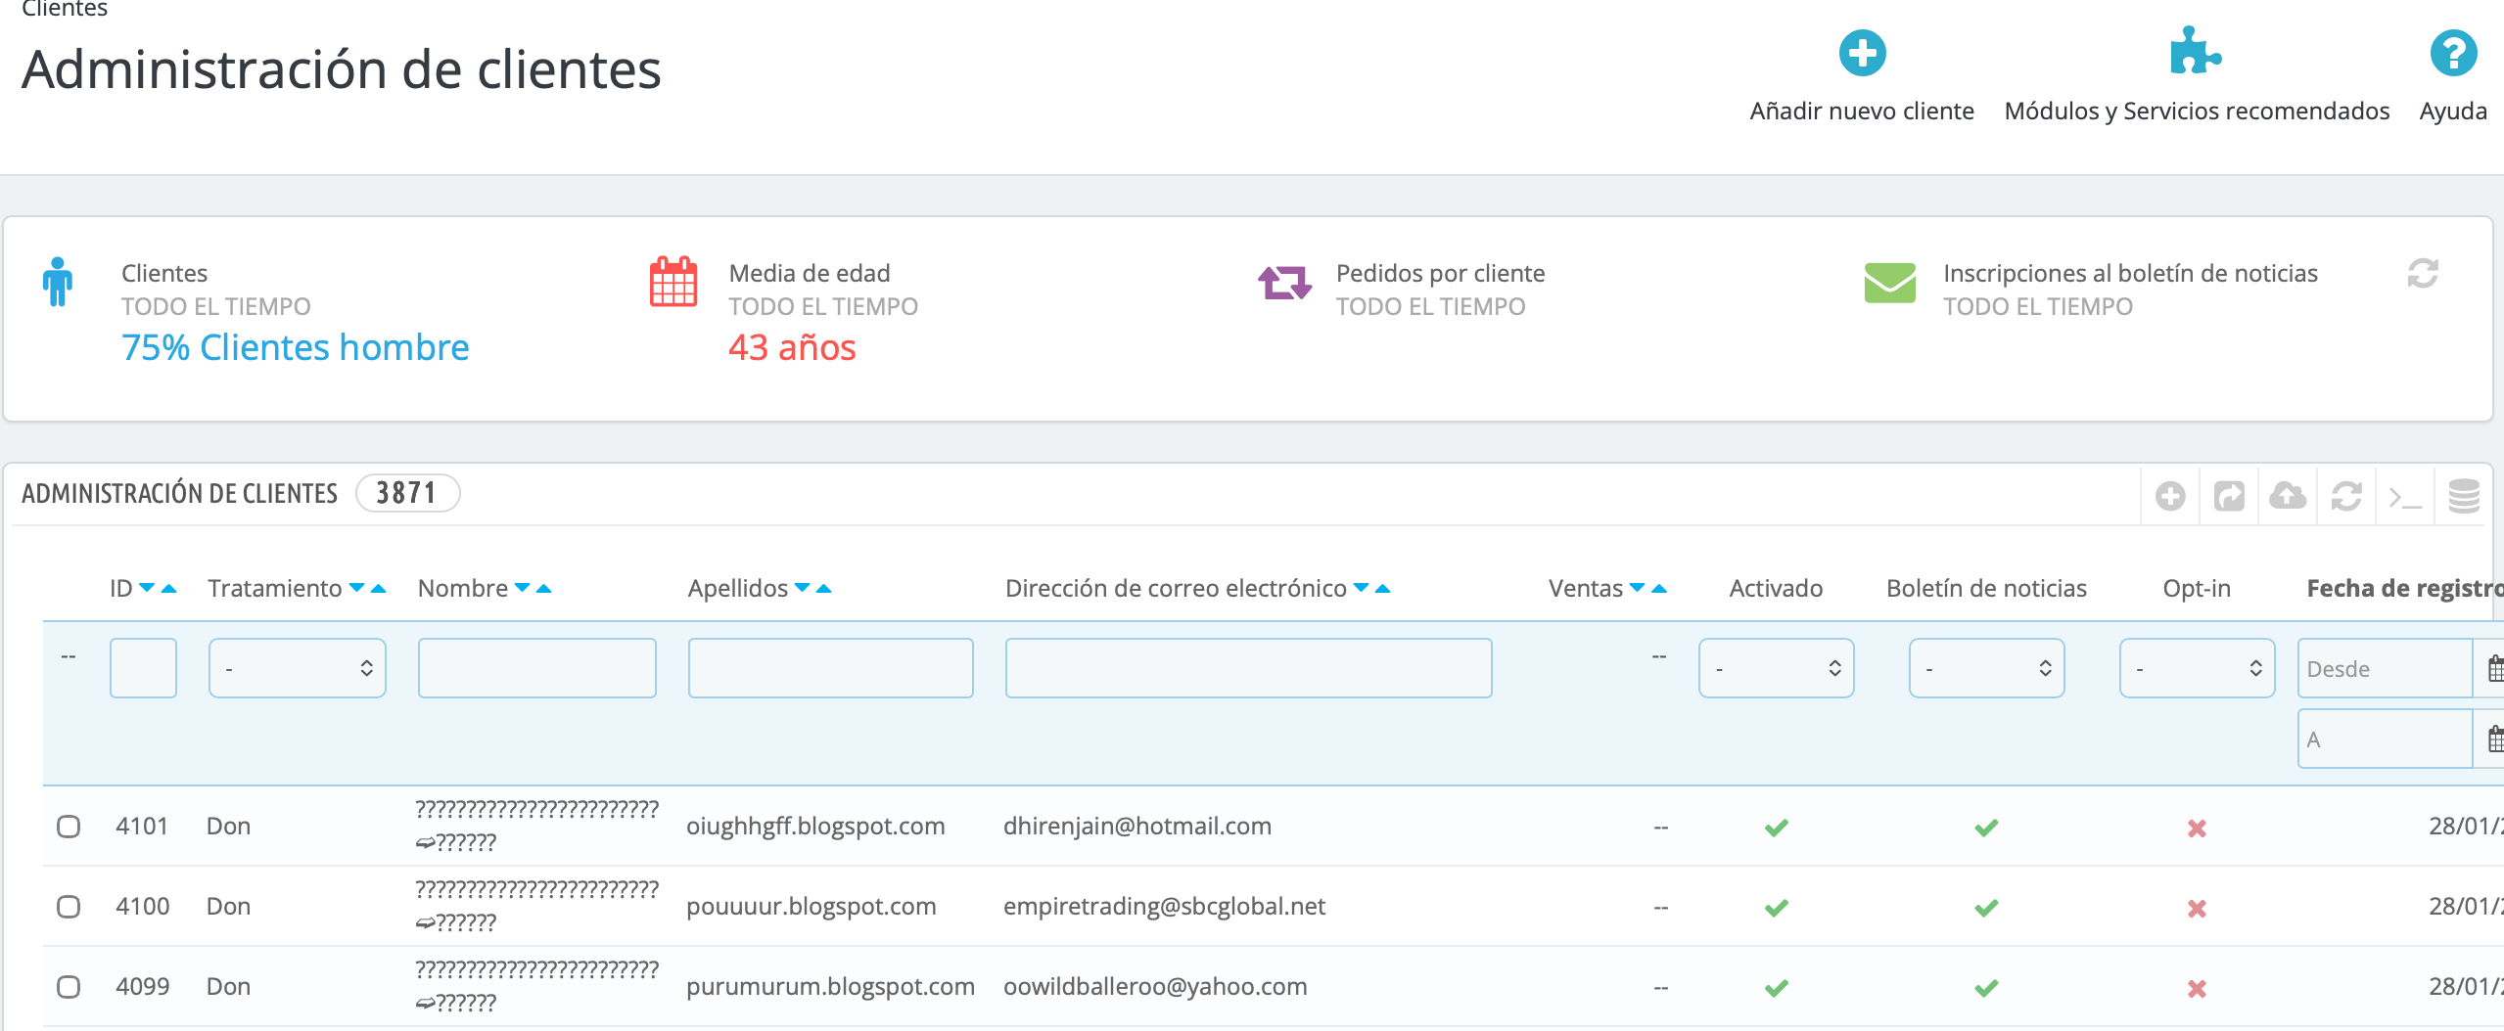Click the Dirección de correo electrónico filter field
This screenshot has height=1031, width=2504.
[x=1247, y=668]
